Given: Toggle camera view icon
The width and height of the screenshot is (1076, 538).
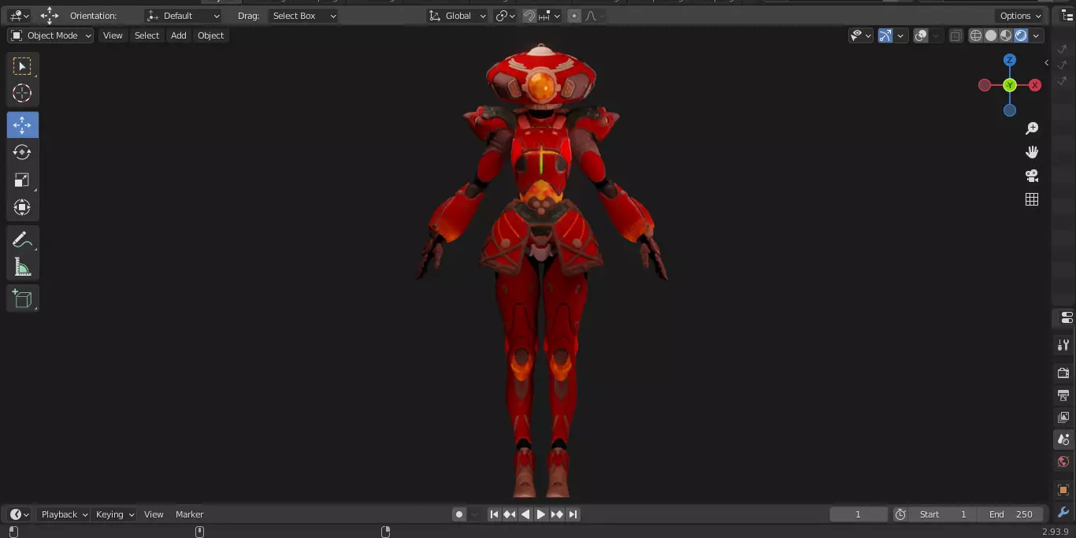Looking at the screenshot, I should [1032, 176].
